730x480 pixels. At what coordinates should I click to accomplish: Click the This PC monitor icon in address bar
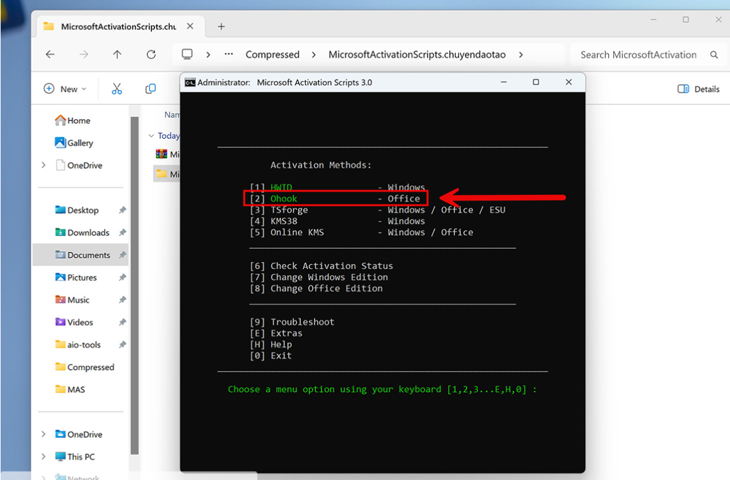[187, 55]
